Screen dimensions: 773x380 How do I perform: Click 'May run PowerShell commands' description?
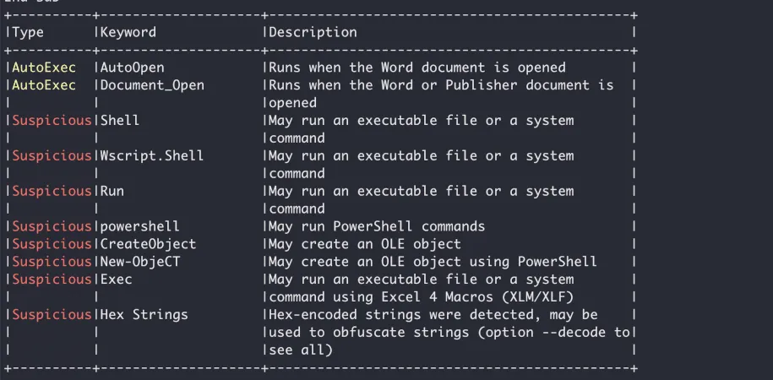click(377, 226)
